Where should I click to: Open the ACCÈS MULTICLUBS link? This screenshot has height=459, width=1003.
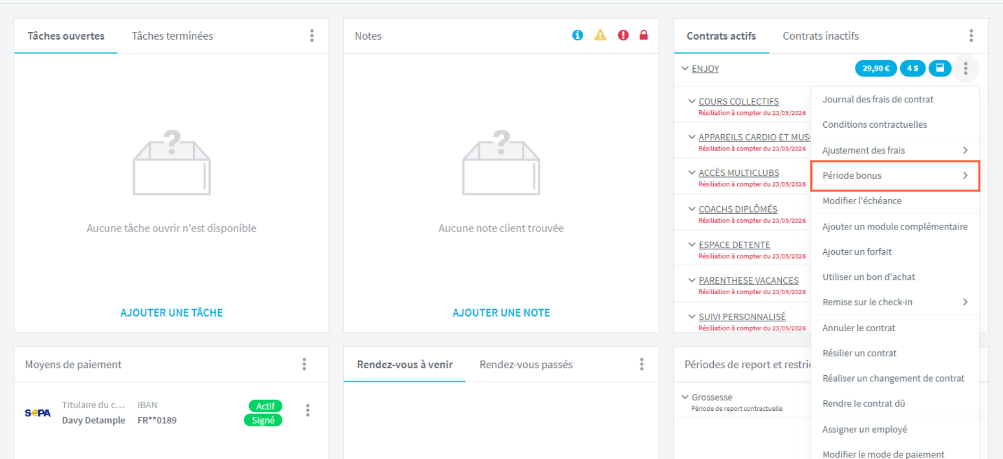tap(739, 173)
